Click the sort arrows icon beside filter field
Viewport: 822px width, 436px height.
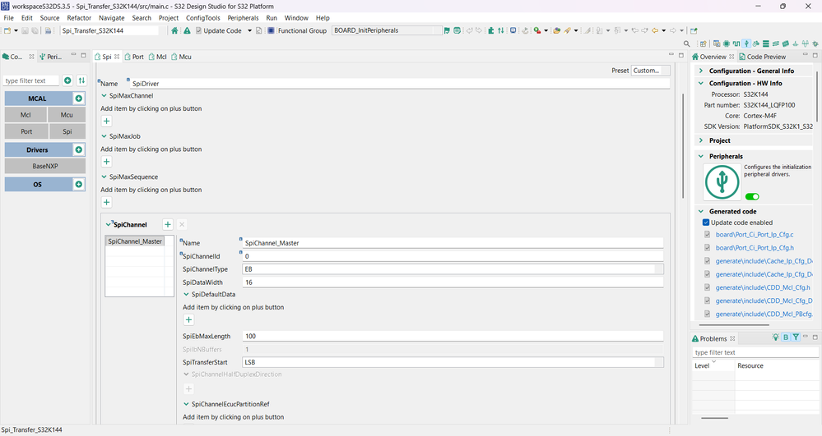tap(81, 80)
